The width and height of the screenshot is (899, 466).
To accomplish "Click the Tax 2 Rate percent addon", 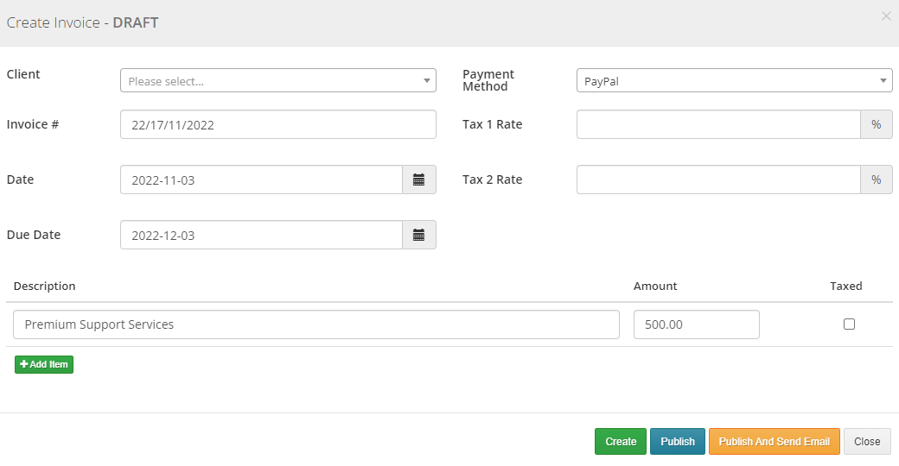I will point(876,179).
